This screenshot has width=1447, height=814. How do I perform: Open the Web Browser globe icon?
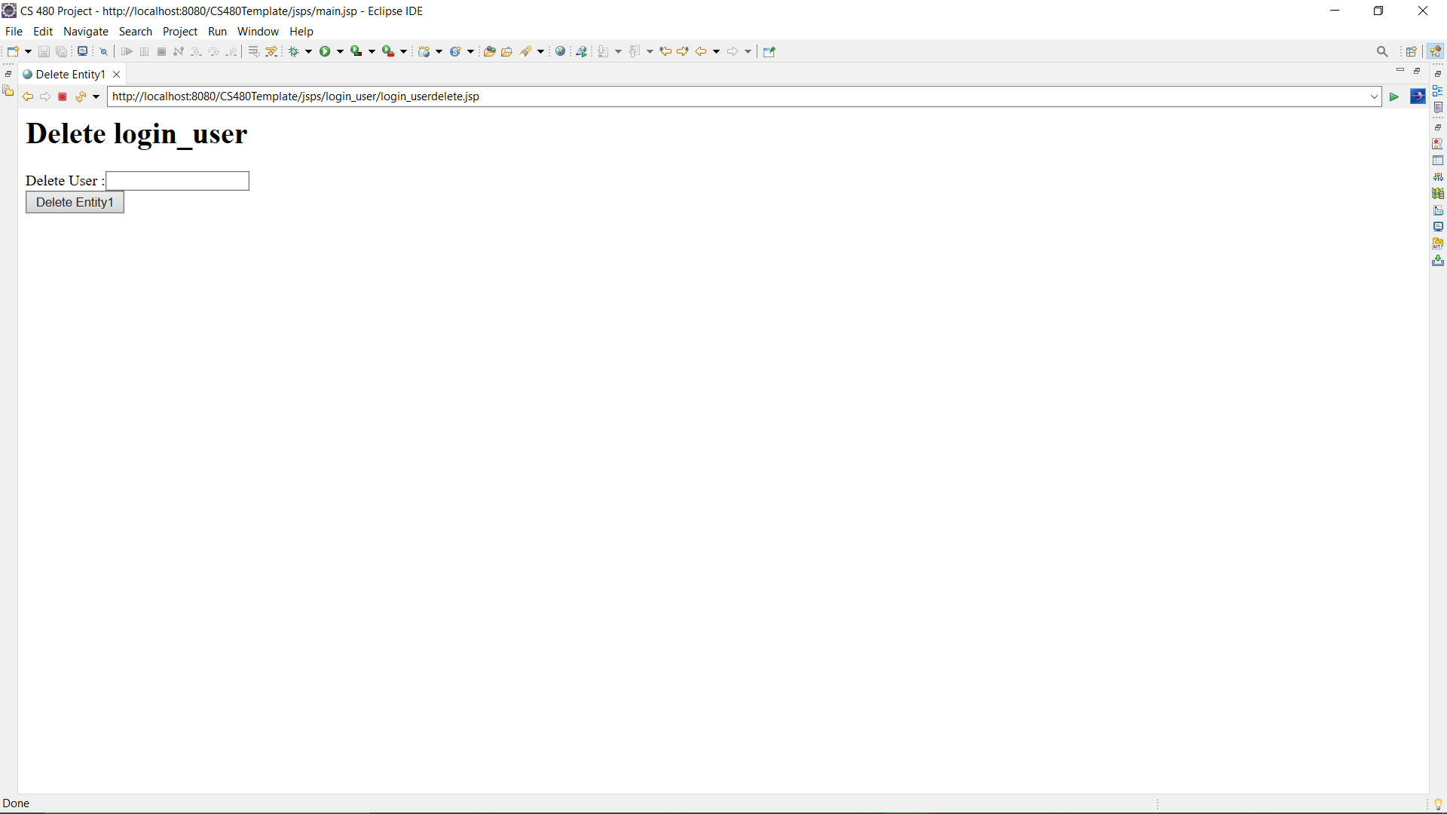(x=561, y=51)
